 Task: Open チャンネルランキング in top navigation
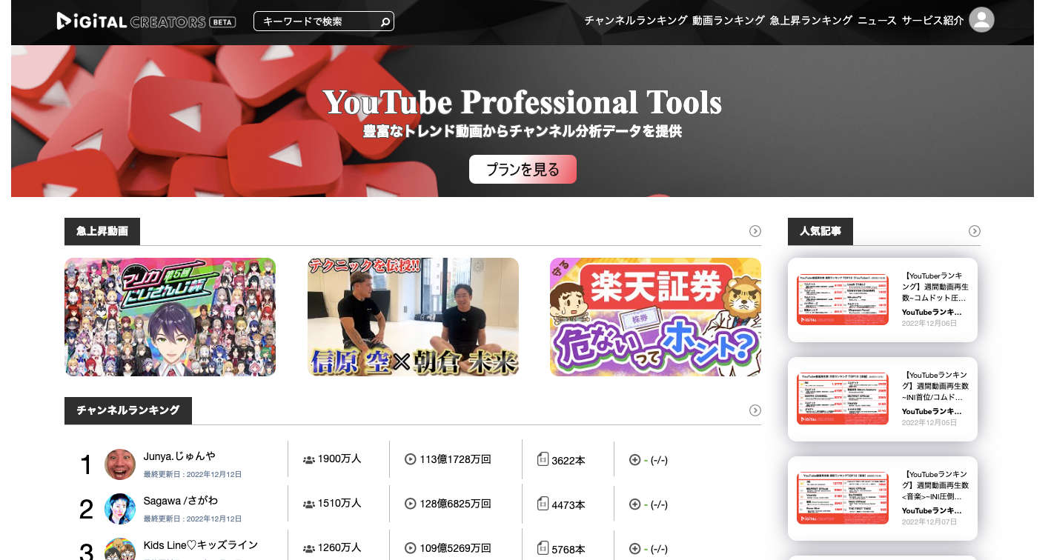636,21
